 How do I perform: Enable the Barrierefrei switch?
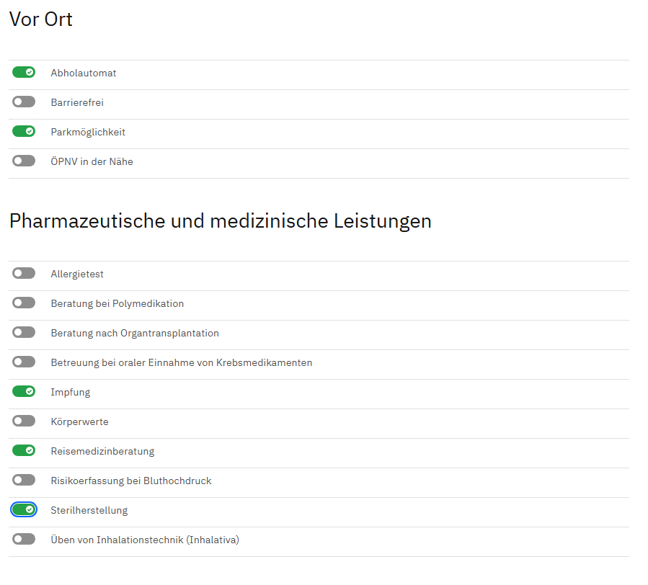pos(24,102)
